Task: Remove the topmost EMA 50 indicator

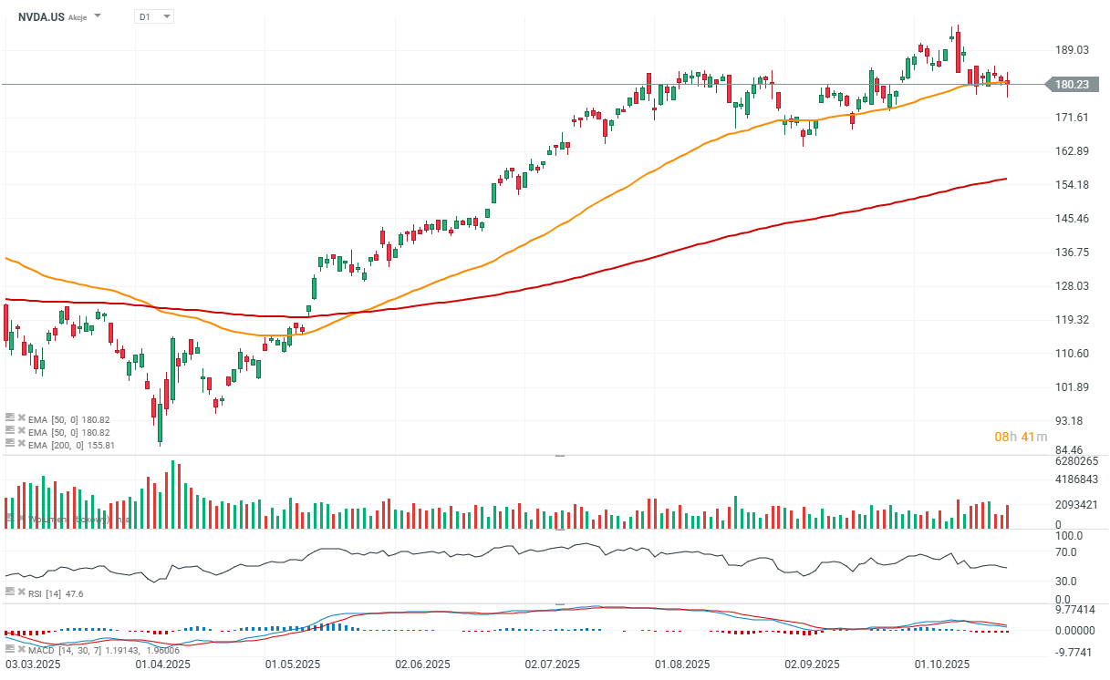Action: (20, 418)
